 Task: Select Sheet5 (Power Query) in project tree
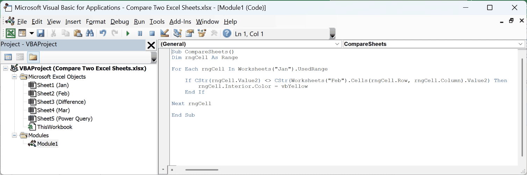point(65,119)
